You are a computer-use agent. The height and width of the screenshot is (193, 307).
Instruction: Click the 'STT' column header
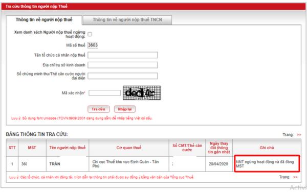[x=12, y=148]
